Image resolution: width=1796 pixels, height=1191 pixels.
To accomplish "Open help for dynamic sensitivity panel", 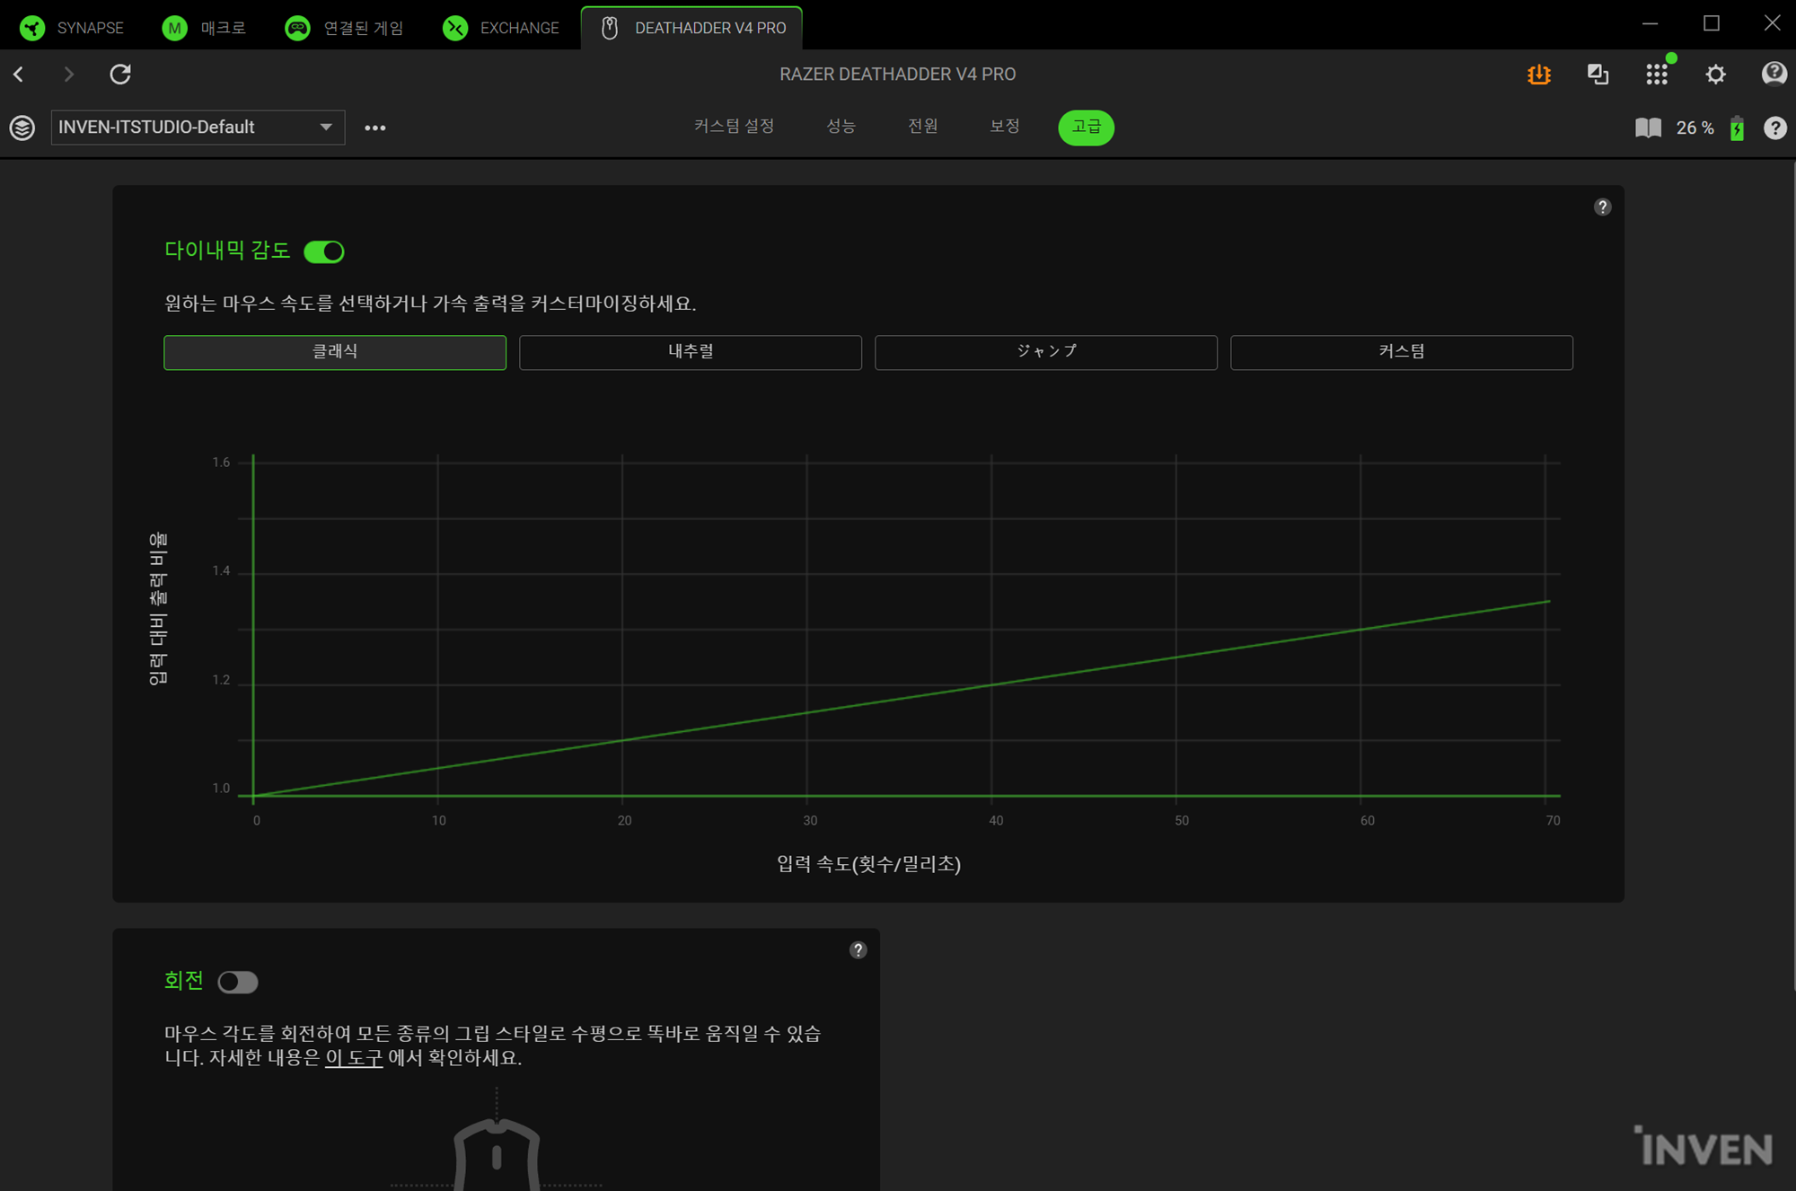I will [1602, 207].
